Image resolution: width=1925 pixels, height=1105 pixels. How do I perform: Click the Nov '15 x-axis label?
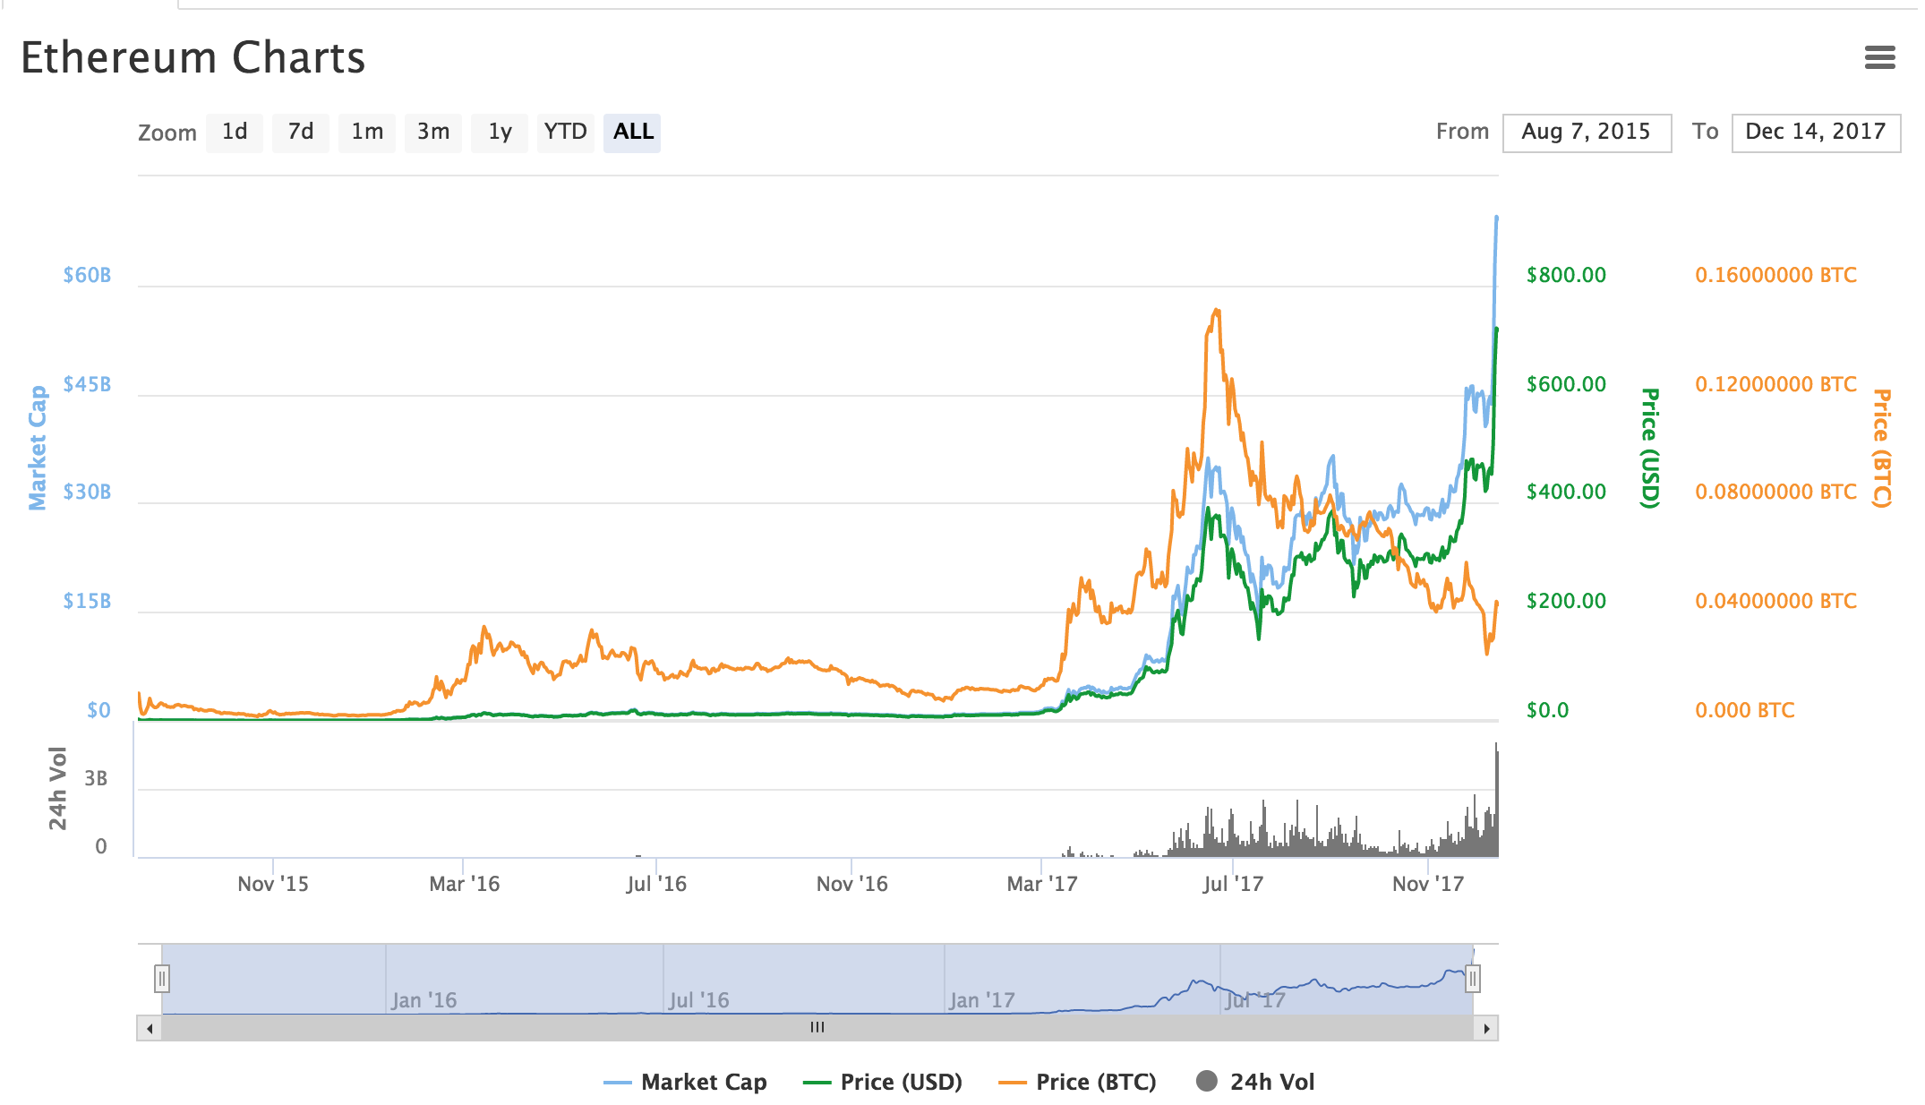tap(273, 884)
